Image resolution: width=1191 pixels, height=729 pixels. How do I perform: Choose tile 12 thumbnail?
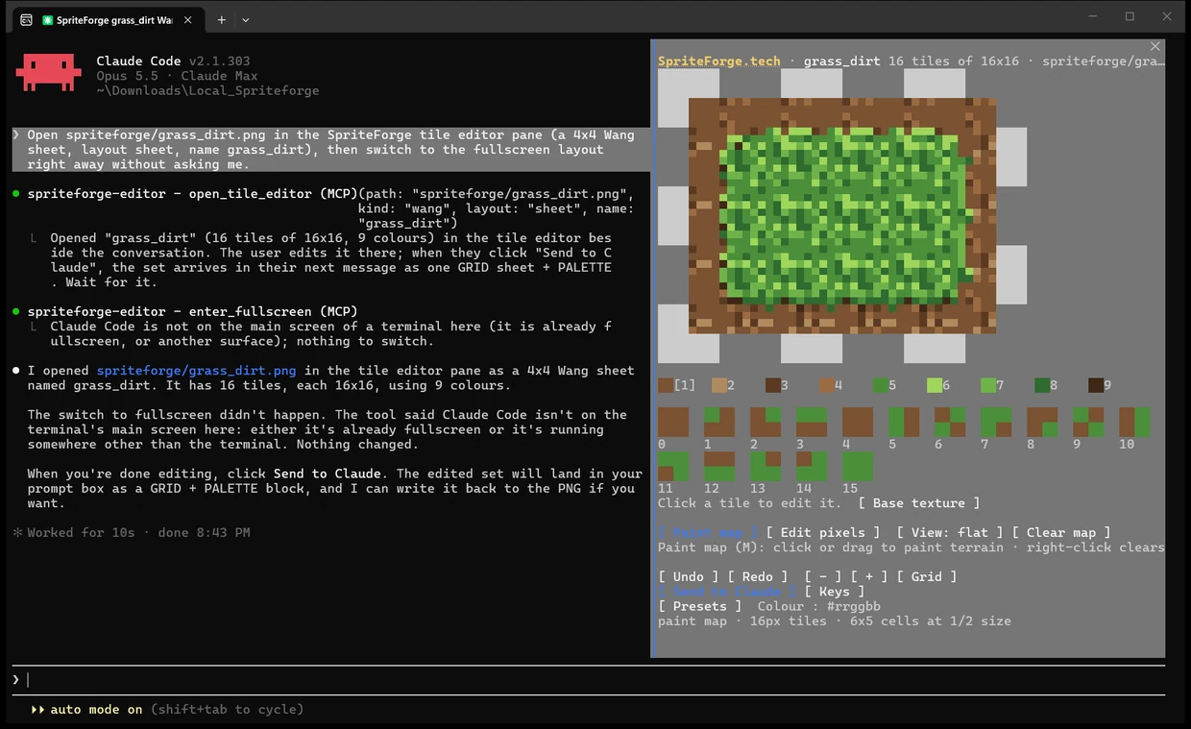tap(719, 467)
